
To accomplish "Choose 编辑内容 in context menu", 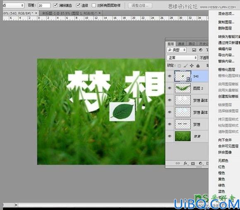I will pos(225,49).
